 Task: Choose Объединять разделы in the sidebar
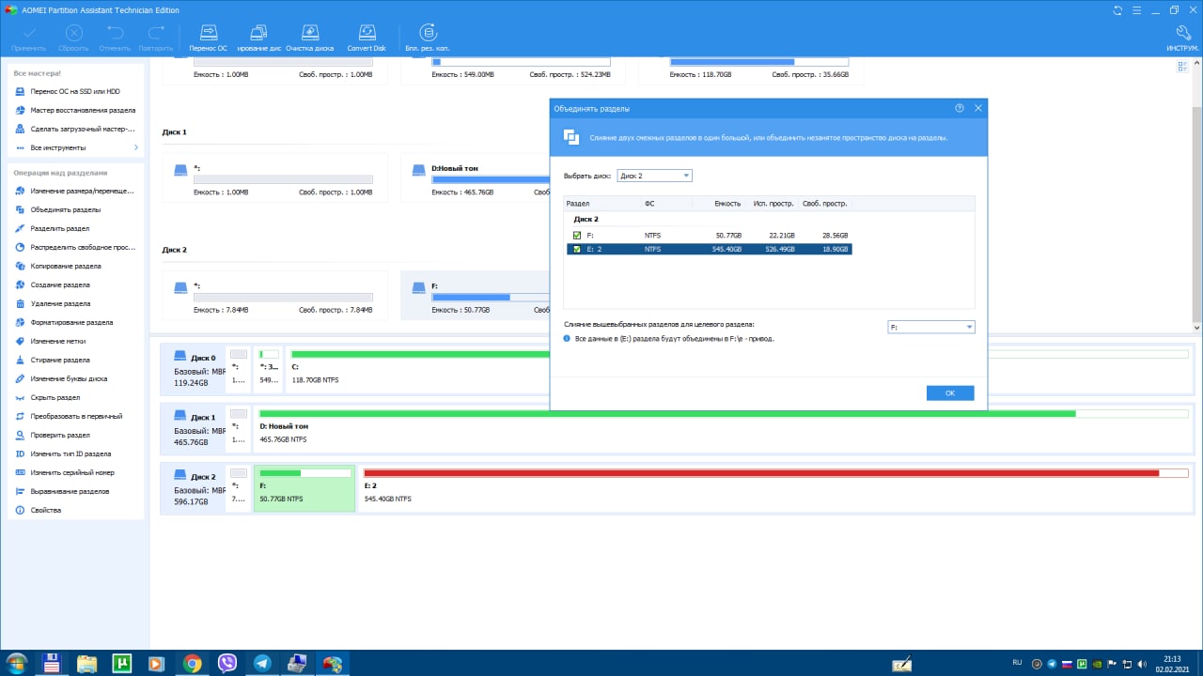(x=58, y=209)
